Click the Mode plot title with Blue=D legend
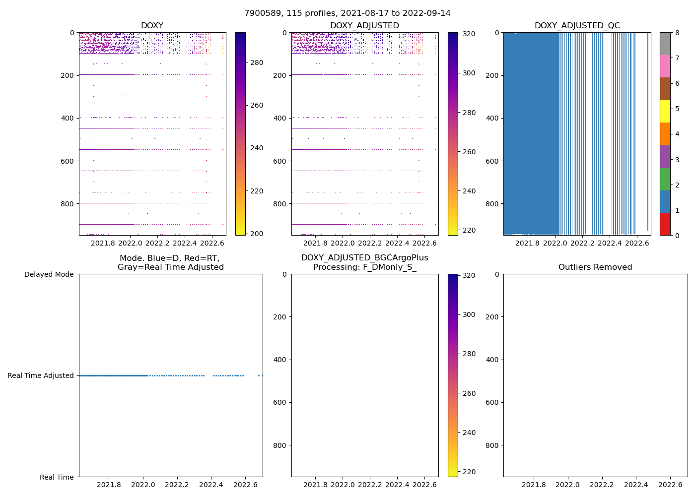This screenshot has width=695, height=496. pyautogui.click(x=170, y=263)
